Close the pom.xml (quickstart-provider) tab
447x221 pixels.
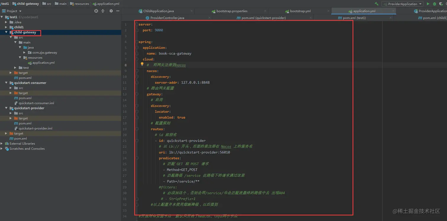tap(311, 18)
